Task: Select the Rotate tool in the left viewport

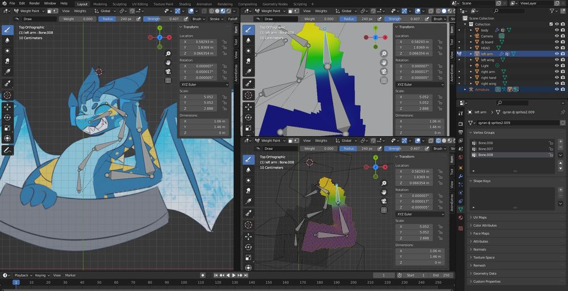Action: click(7, 118)
